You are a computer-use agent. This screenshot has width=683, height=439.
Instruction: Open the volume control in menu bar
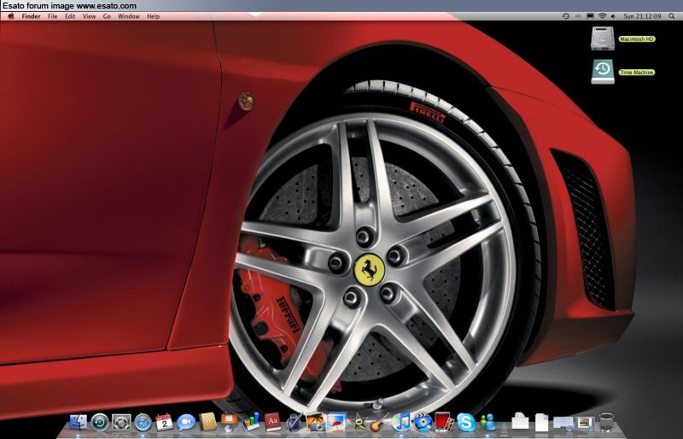613,16
